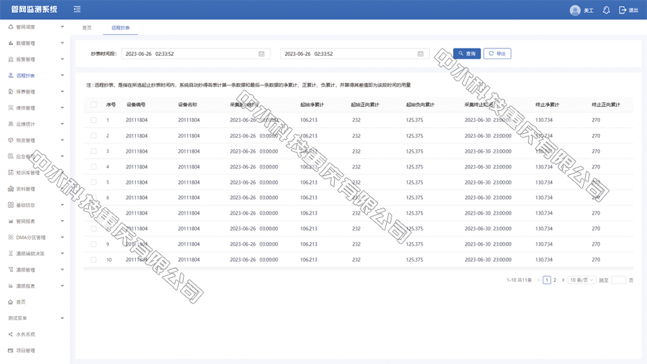
Task: Click the previous page arrow
Action: click(x=539, y=280)
